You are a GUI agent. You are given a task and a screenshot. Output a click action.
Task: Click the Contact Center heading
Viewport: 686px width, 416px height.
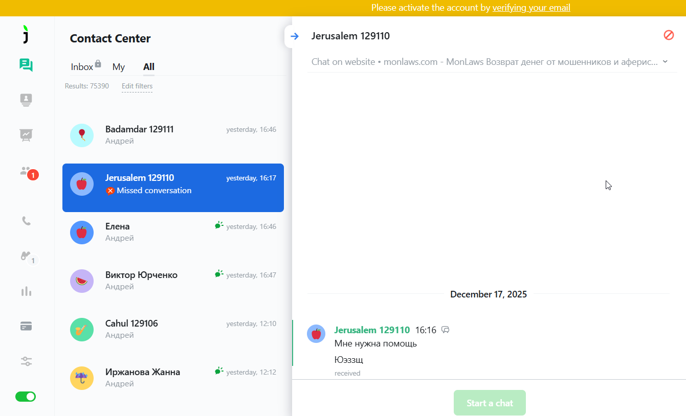coord(110,38)
